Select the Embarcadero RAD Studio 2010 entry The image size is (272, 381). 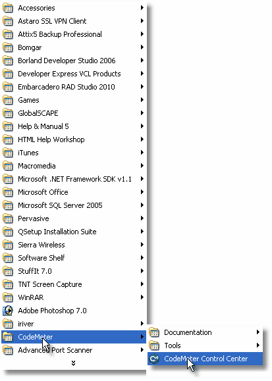pyautogui.click(x=74, y=87)
